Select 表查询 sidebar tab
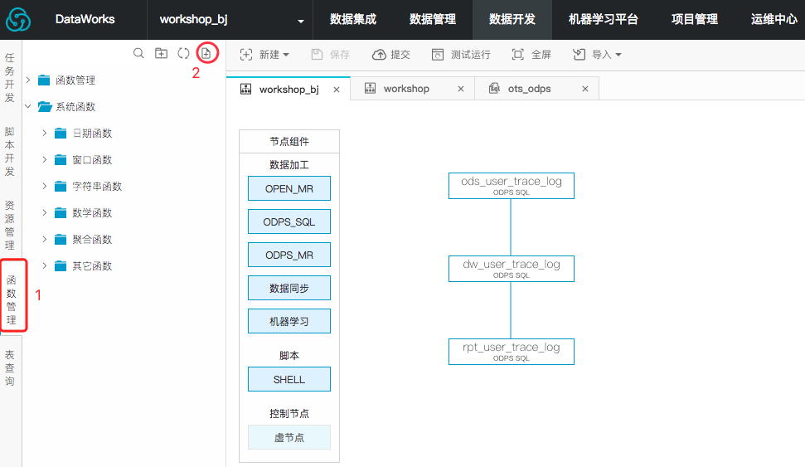This screenshot has height=467, width=805. [x=10, y=367]
